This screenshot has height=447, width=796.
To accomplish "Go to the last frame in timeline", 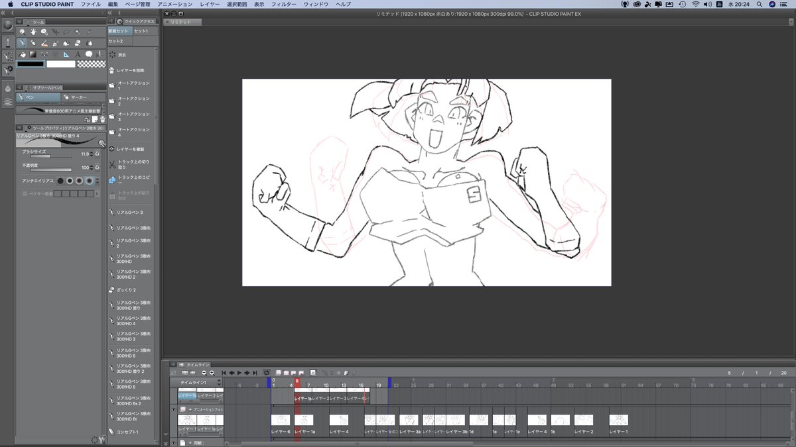I will (x=255, y=373).
